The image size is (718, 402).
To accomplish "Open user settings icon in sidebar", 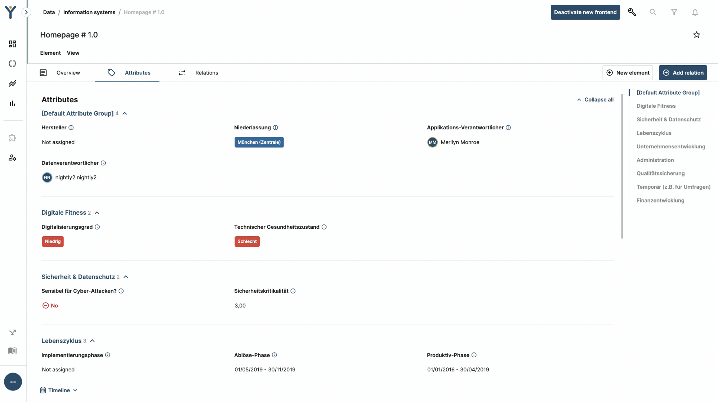I will tap(12, 158).
